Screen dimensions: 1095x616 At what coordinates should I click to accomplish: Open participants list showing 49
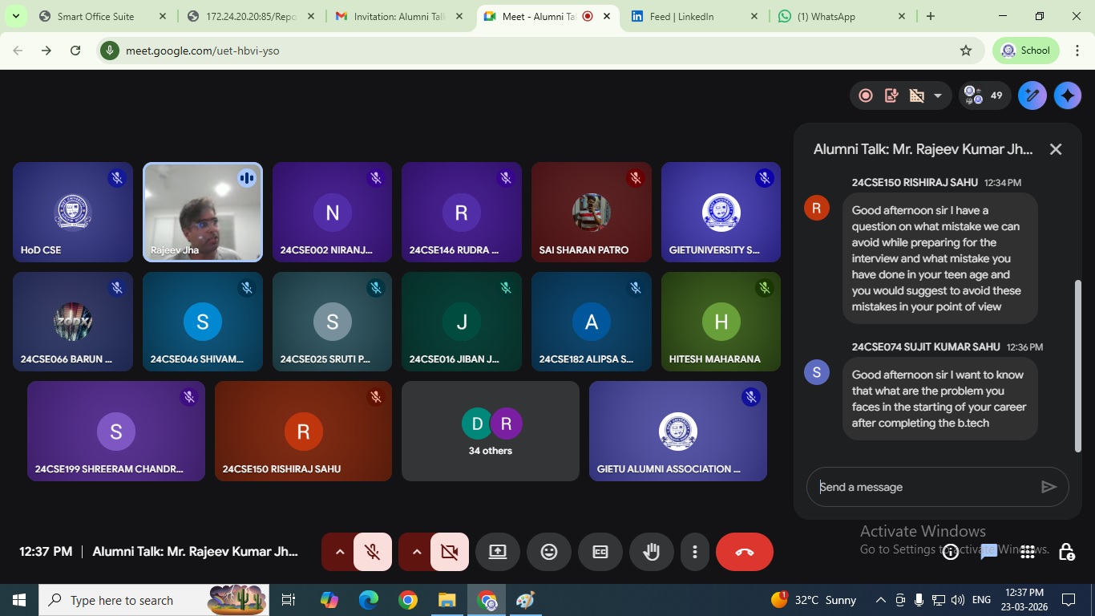click(984, 95)
